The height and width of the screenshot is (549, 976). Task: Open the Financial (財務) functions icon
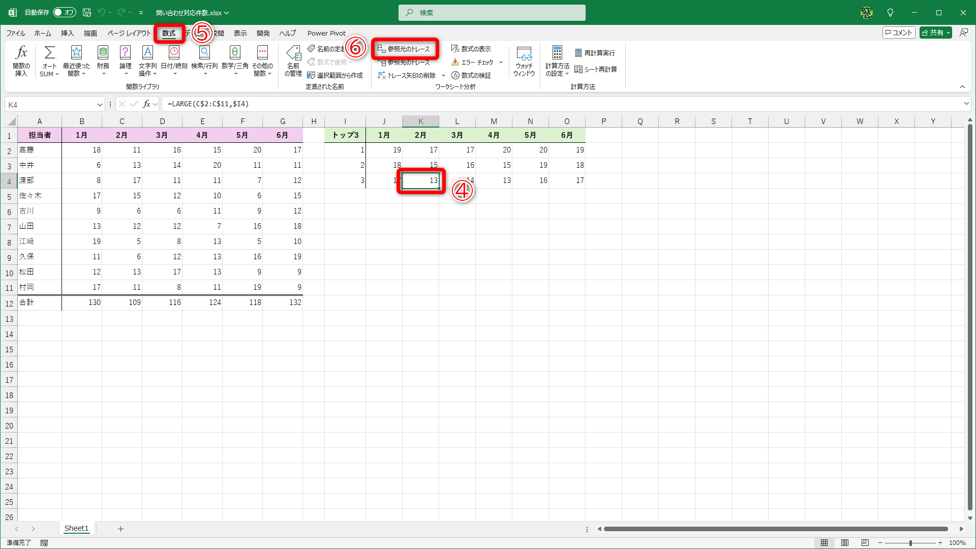click(x=103, y=60)
